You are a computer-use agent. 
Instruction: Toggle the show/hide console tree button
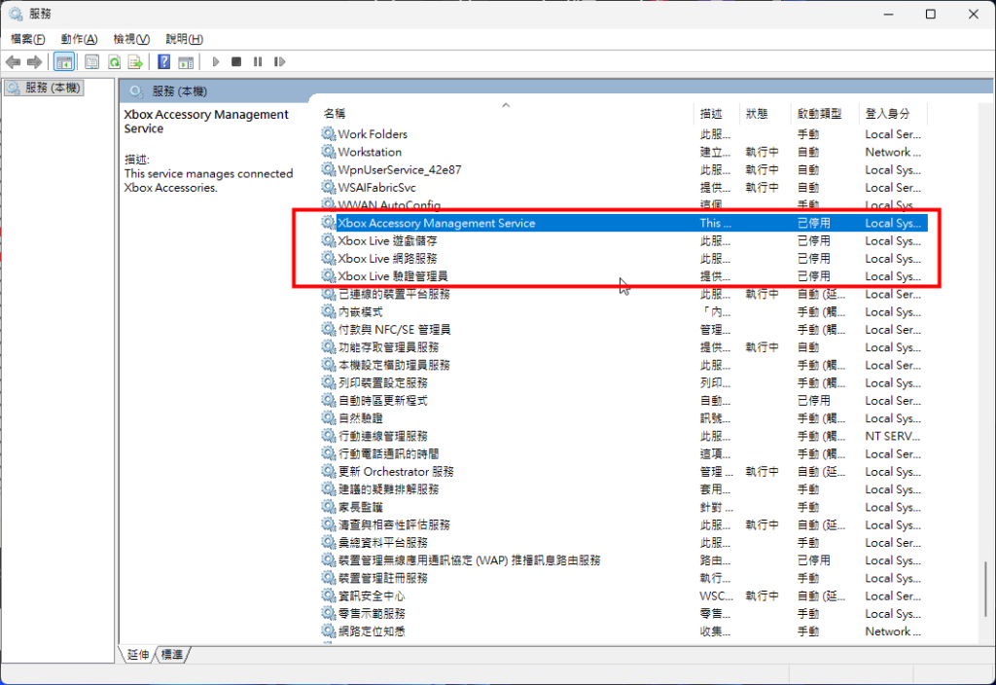[63, 62]
